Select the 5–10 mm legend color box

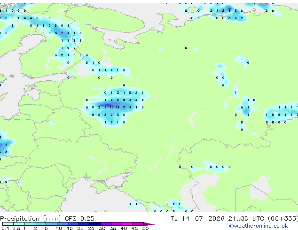tap(51, 224)
